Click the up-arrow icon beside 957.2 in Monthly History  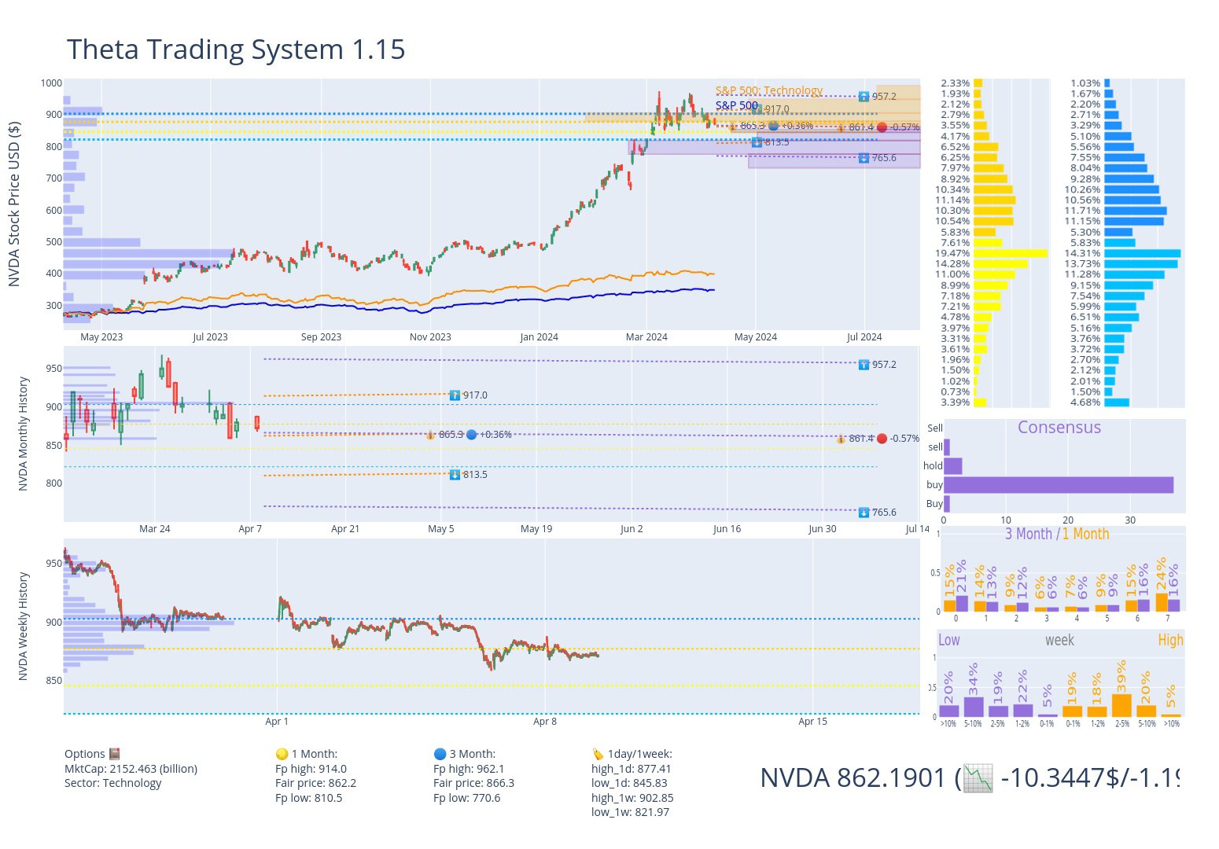click(x=864, y=365)
